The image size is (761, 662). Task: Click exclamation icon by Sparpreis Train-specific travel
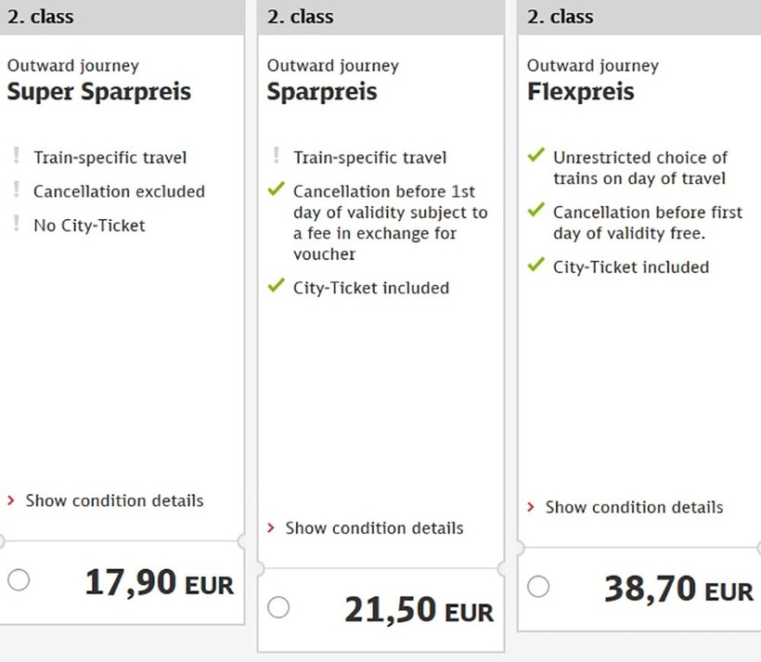point(276,158)
